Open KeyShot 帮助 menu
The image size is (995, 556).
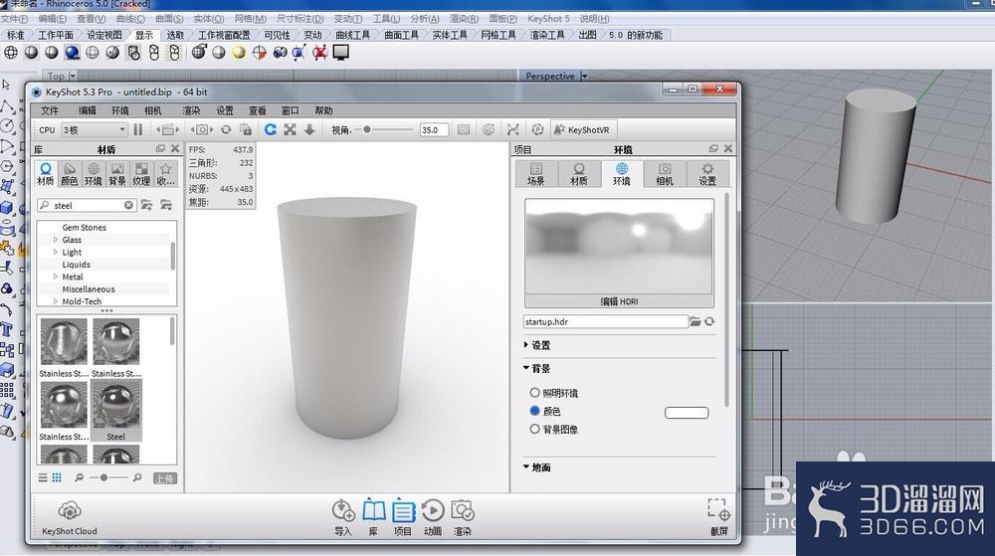[x=323, y=110]
